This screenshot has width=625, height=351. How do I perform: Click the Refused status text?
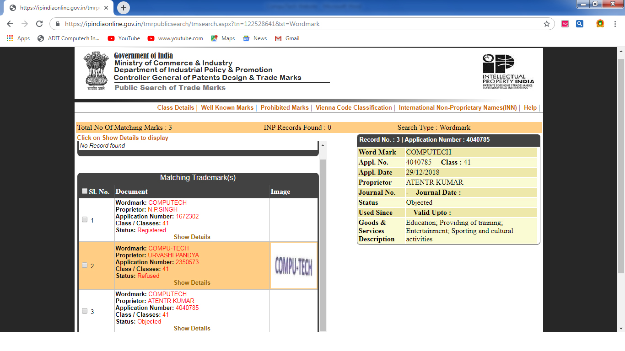click(x=148, y=276)
